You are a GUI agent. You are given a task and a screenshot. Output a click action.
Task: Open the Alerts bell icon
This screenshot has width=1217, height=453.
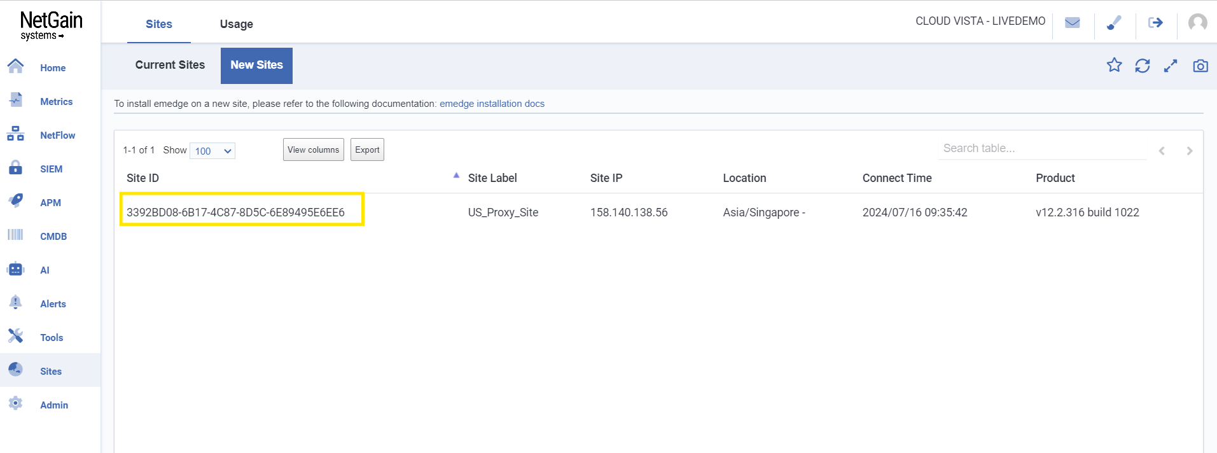(15, 302)
